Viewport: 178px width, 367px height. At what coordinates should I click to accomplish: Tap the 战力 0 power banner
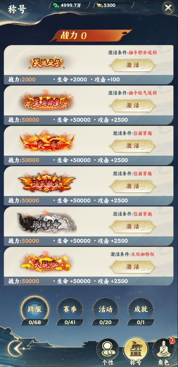click(90, 35)
